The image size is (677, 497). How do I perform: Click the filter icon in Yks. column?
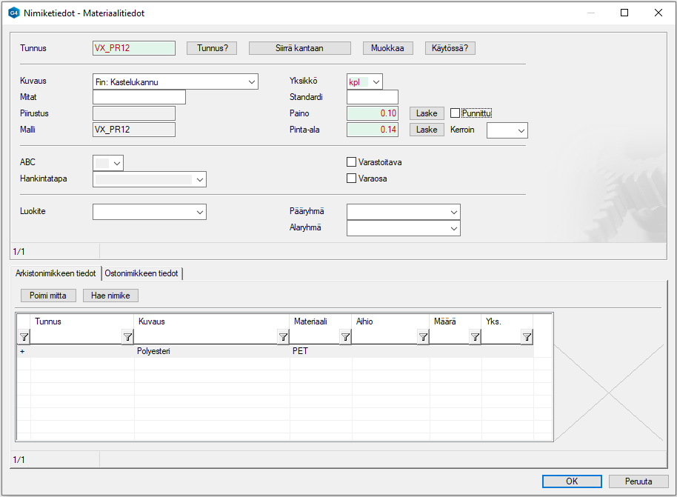526,337
